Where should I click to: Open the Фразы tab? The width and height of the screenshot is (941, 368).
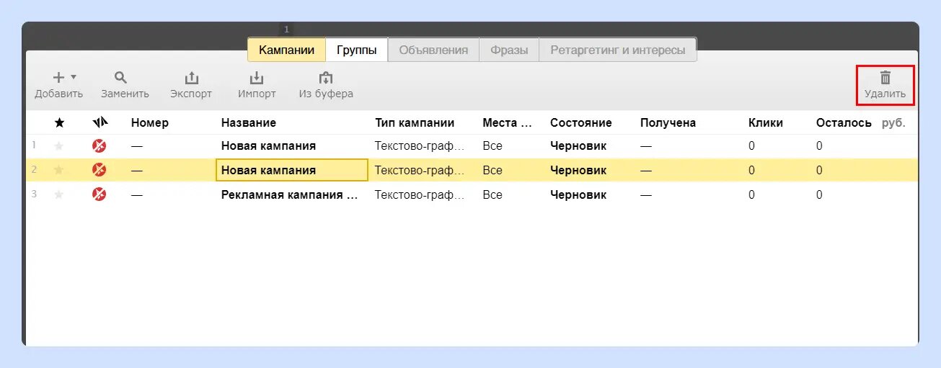(509, 50)
